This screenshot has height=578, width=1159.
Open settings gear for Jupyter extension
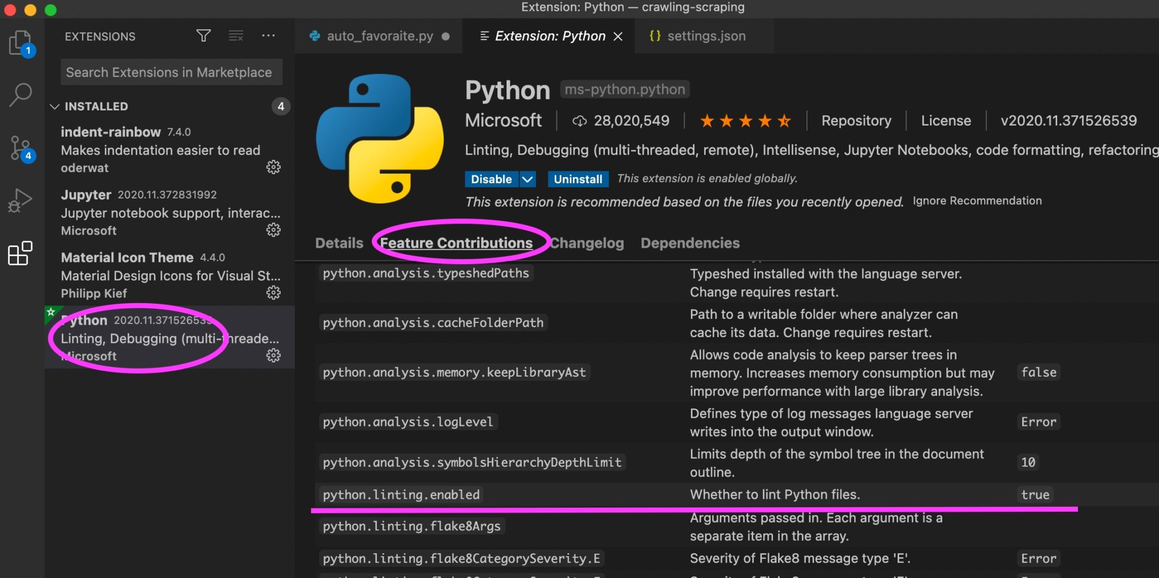273,230
